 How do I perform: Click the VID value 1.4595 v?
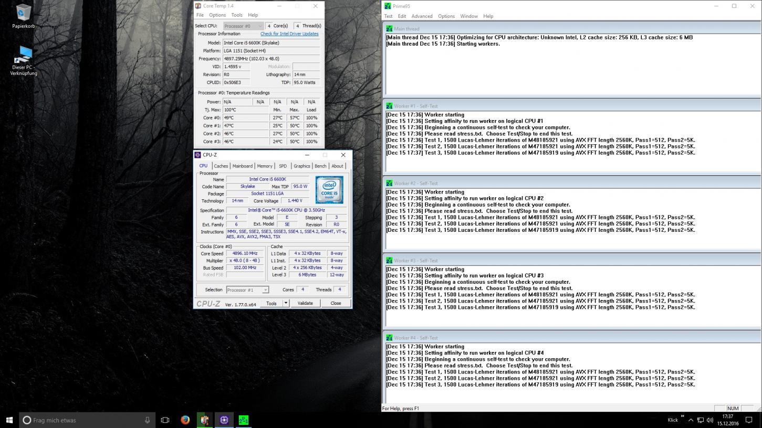click(x=236, y=67)
